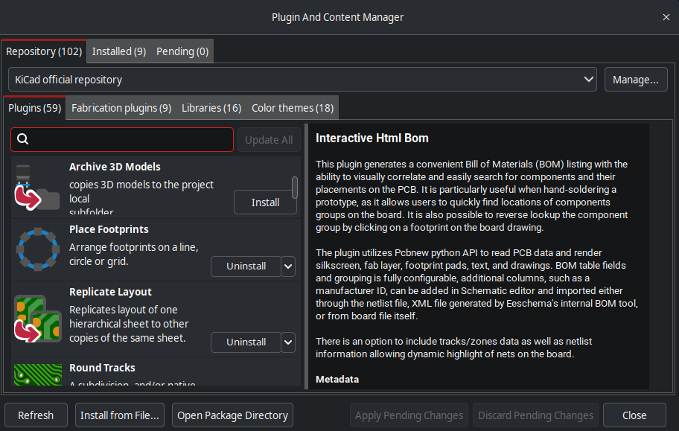
Task: Open the Libraries (16) tab
Action: click(x=211, y=108)
